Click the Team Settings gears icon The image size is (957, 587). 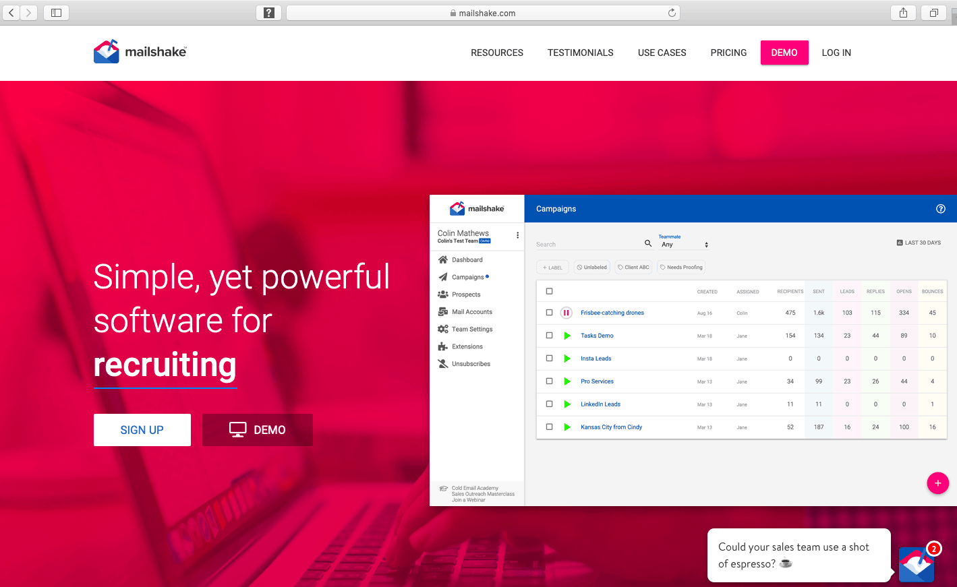[x=443, y=329]
